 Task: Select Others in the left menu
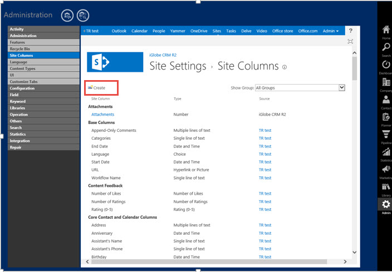(x=43, y=121)
